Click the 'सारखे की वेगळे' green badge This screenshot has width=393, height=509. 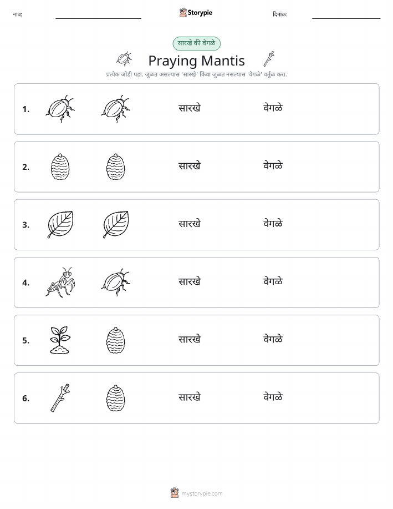coord(196,43)
